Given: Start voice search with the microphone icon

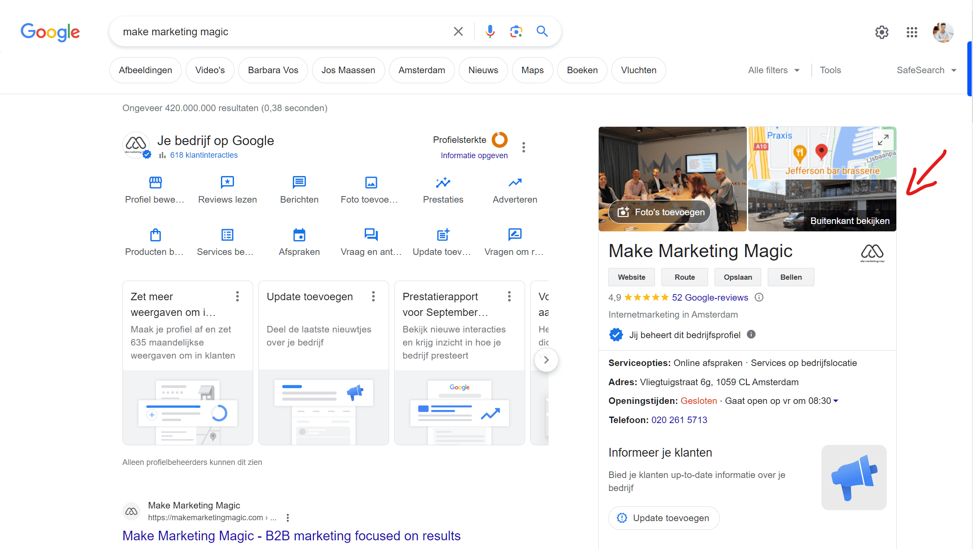Looking at the screenshot, I should tap(490, 31).
